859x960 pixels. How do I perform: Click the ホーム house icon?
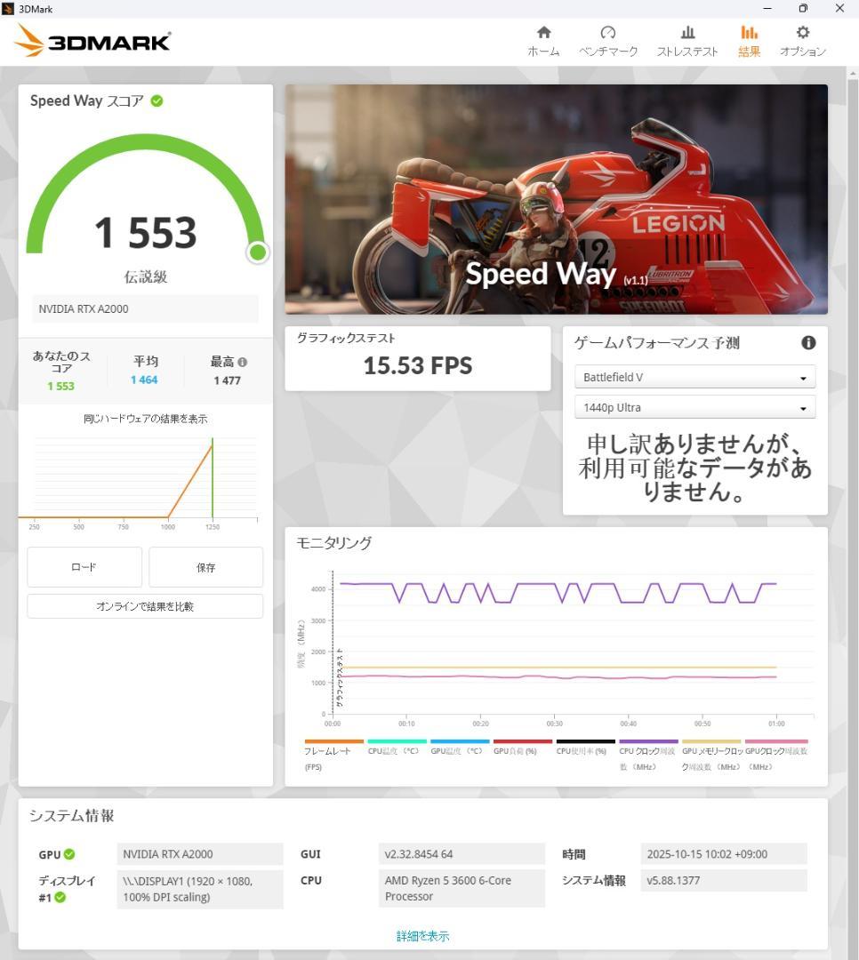543,32
